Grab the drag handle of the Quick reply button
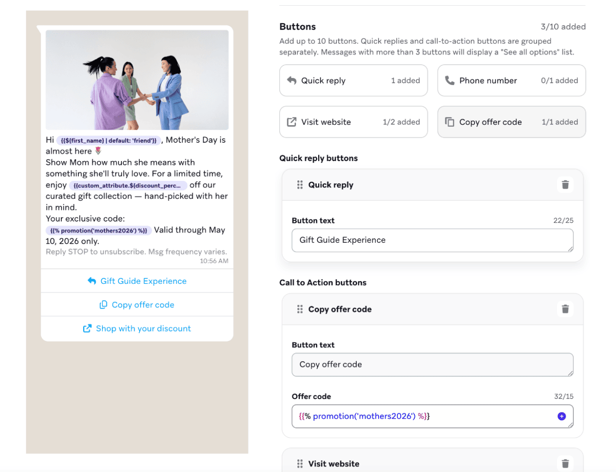 300,184
